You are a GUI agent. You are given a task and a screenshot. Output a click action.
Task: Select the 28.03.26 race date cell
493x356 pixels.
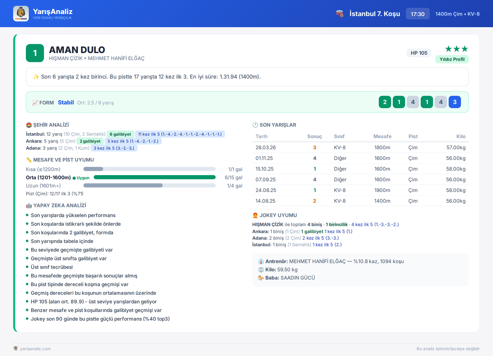(x=266, y=147)
